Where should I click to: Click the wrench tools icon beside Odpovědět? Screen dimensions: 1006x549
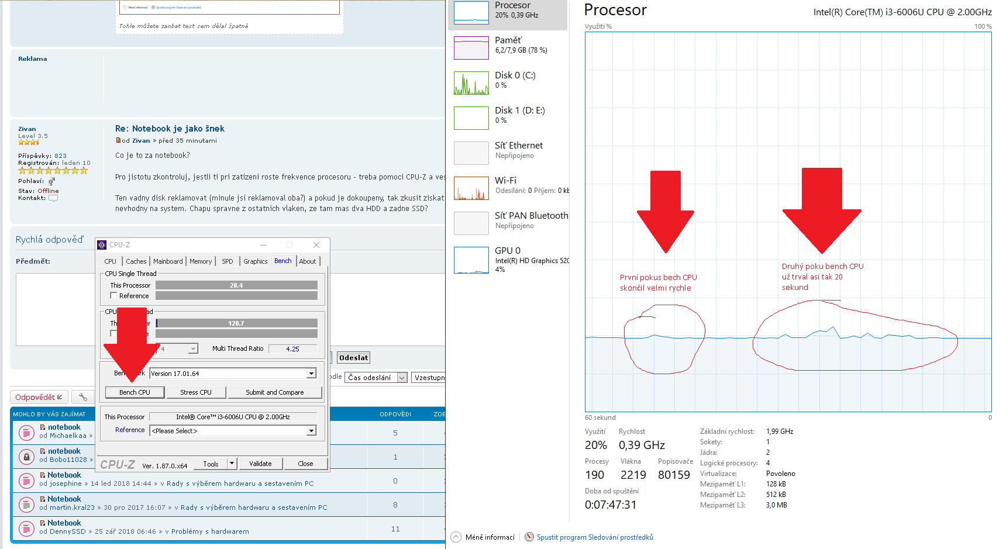(x=83, y=397)
